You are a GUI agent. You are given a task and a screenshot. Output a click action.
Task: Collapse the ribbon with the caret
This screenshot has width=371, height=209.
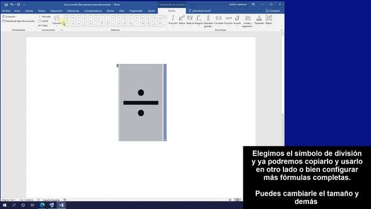[282, 30]
